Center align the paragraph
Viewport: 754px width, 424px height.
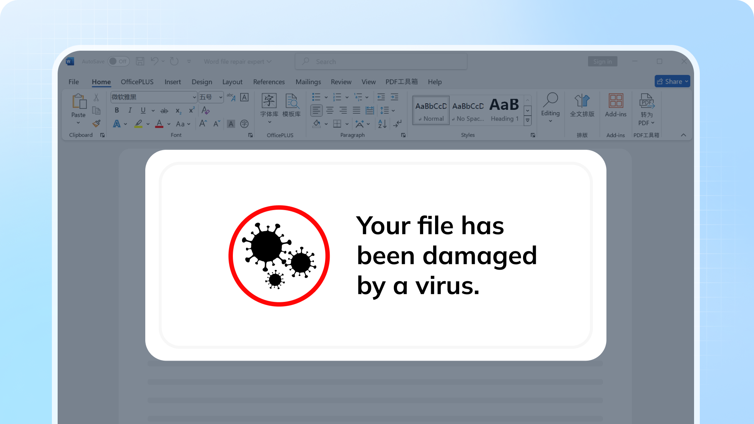coord(330,111)
